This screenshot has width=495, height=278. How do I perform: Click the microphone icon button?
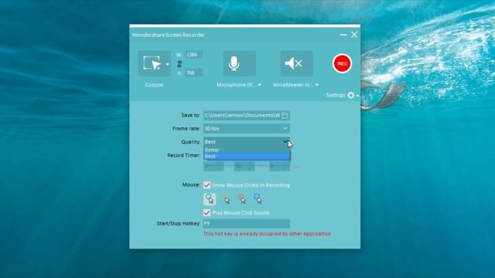pos(239,63)
